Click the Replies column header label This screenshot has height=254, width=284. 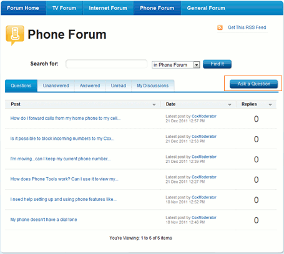(249, 104)
